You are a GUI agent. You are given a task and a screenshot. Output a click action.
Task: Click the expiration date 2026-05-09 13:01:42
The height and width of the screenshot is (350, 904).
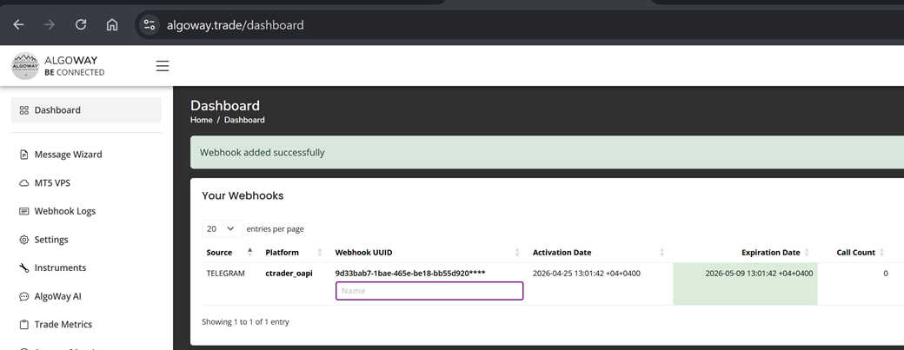[x=759, y=274]
